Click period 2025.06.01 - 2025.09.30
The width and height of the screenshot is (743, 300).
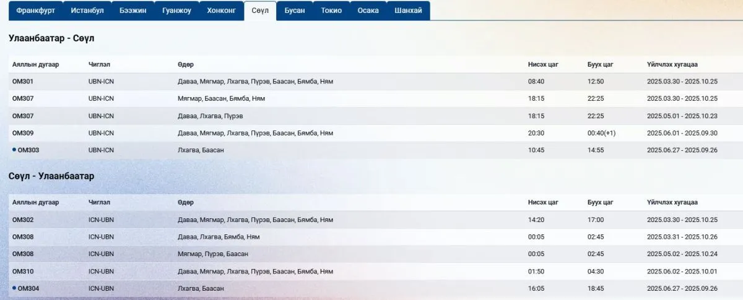pos(682,133)
